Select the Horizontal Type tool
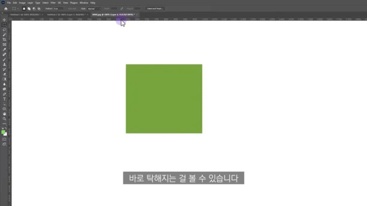 click(x=5, y=99)
